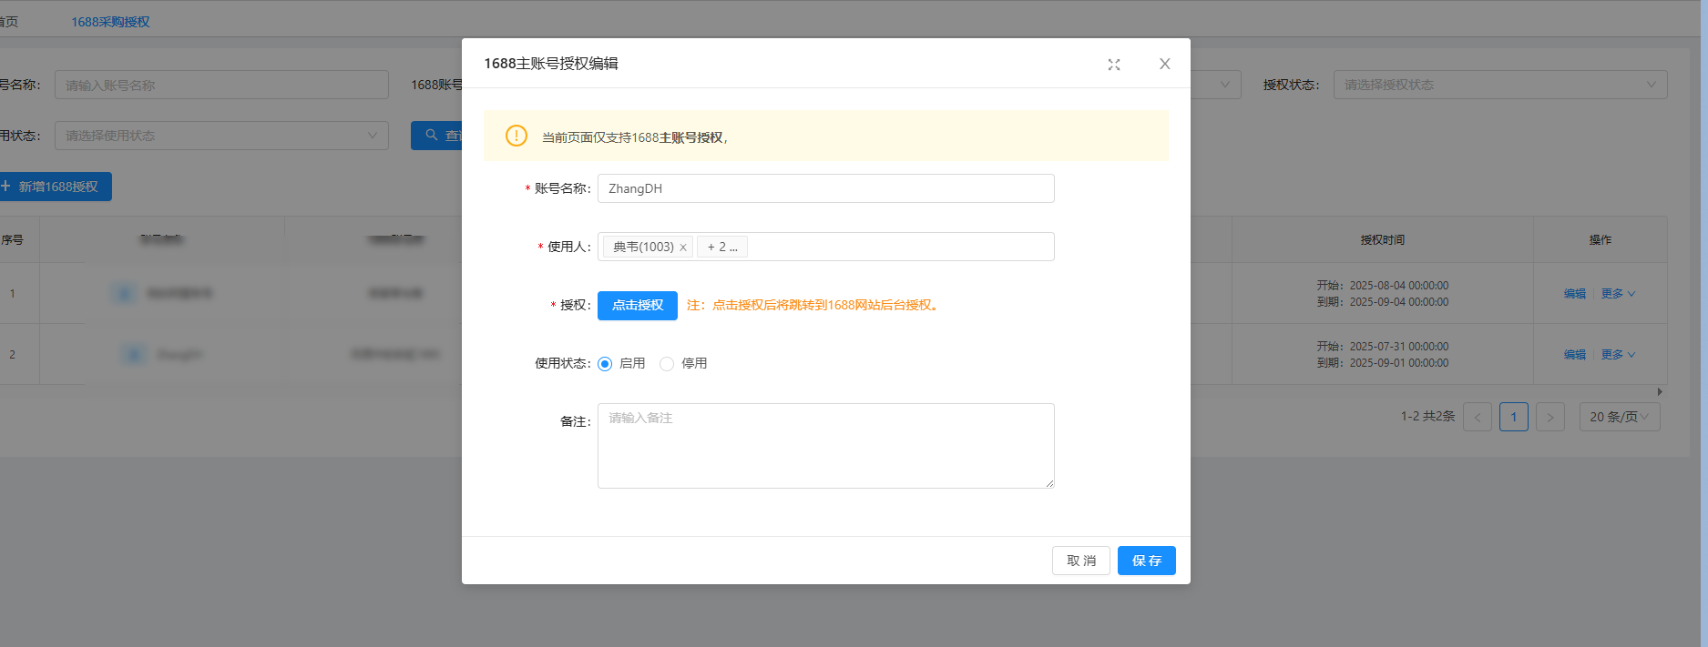Screen dimensions: 1708x647
Task: Click the 点击授权 button
Action: pos(637,306)
